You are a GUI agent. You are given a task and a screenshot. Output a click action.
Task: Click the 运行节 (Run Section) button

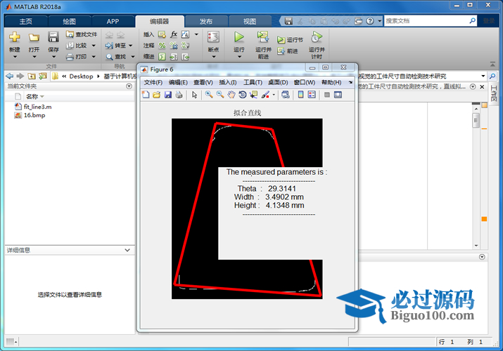(x=290, y=40)
